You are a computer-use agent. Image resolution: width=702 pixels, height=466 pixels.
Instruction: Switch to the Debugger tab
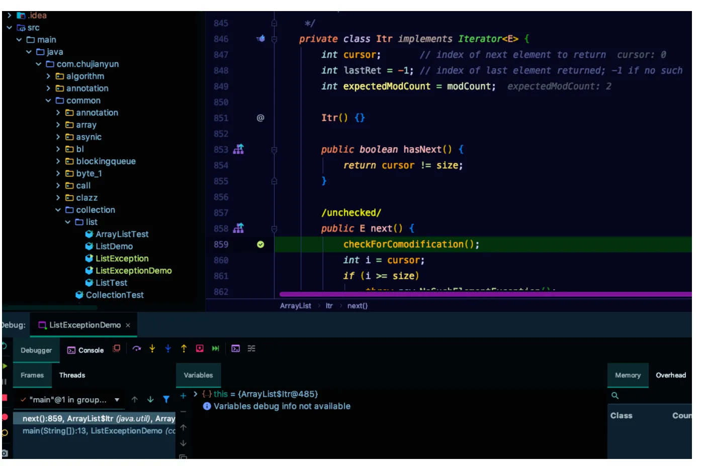[36, 351]
